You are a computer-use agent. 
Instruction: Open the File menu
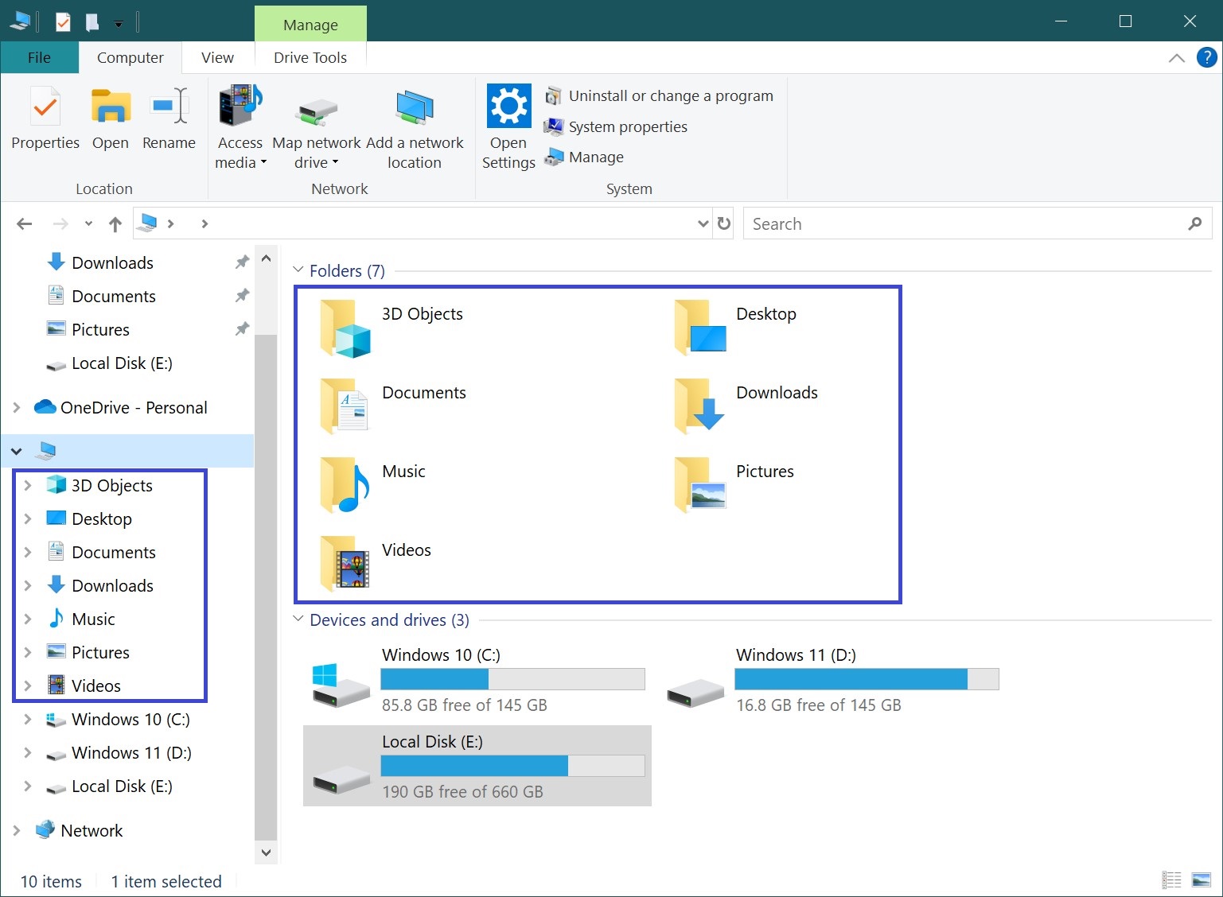click(x=39, y=58)
